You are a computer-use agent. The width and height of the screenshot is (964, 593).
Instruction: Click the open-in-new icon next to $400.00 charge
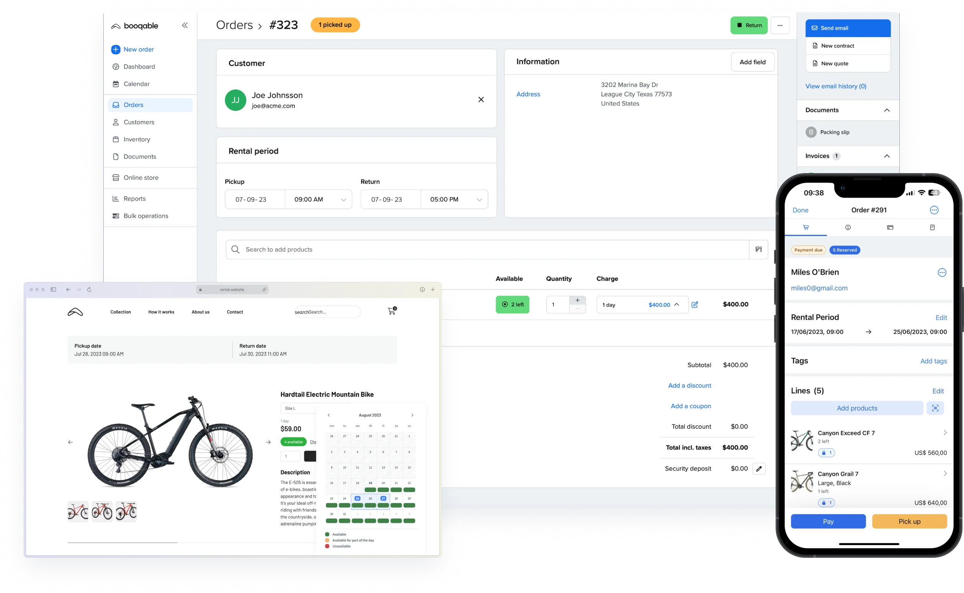click(694, 305)
